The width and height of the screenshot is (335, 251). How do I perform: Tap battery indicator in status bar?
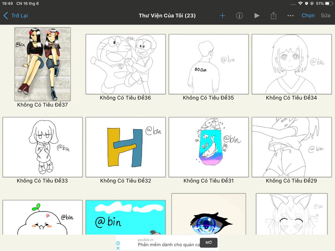(328, 3)
